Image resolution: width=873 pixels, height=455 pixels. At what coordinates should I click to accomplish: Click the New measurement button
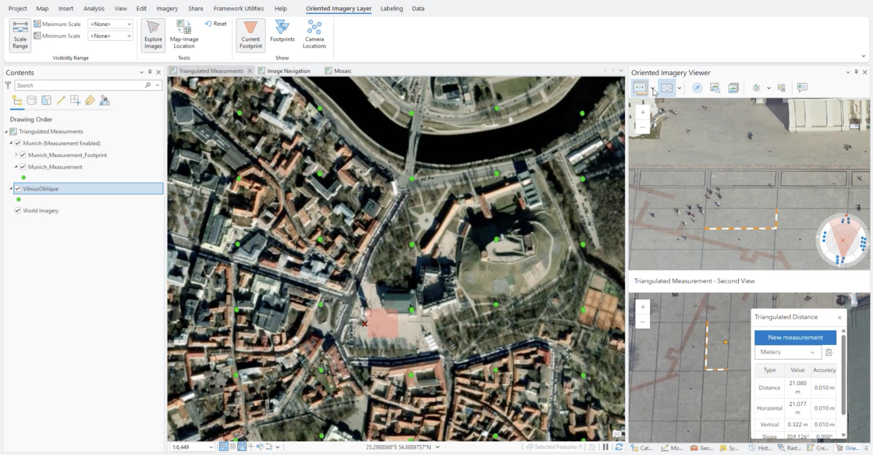coord(795,337)
